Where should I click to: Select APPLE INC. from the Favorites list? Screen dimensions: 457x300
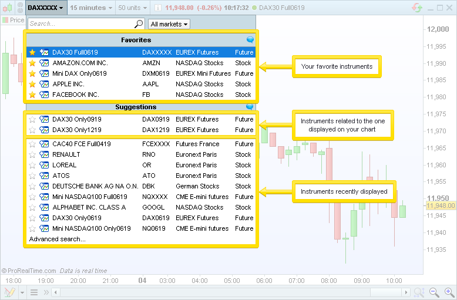point(68,84)
